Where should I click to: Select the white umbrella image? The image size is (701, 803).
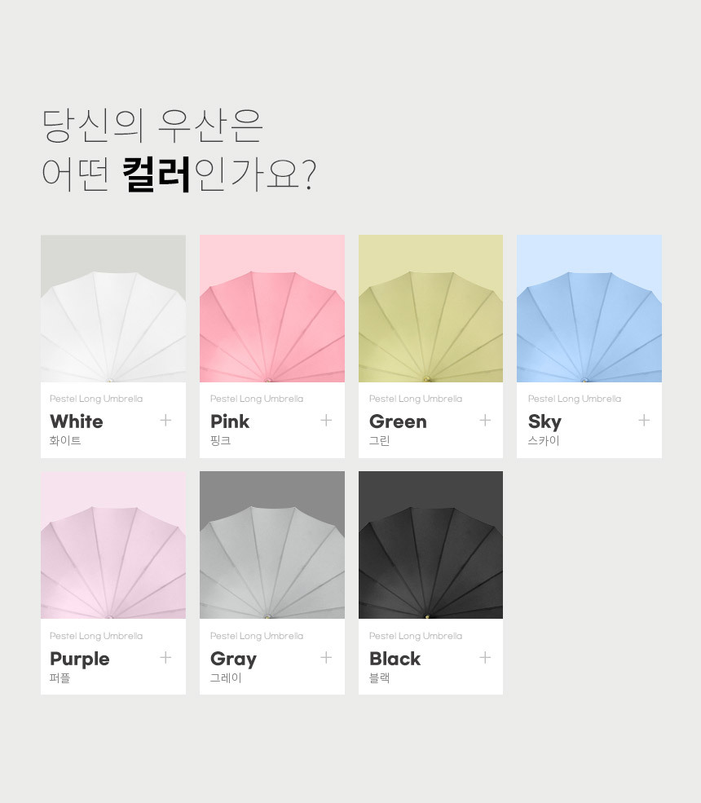113,308
